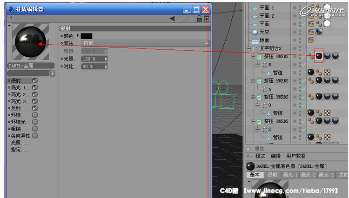Open preview options triangle above material sphere

(9, 26)
